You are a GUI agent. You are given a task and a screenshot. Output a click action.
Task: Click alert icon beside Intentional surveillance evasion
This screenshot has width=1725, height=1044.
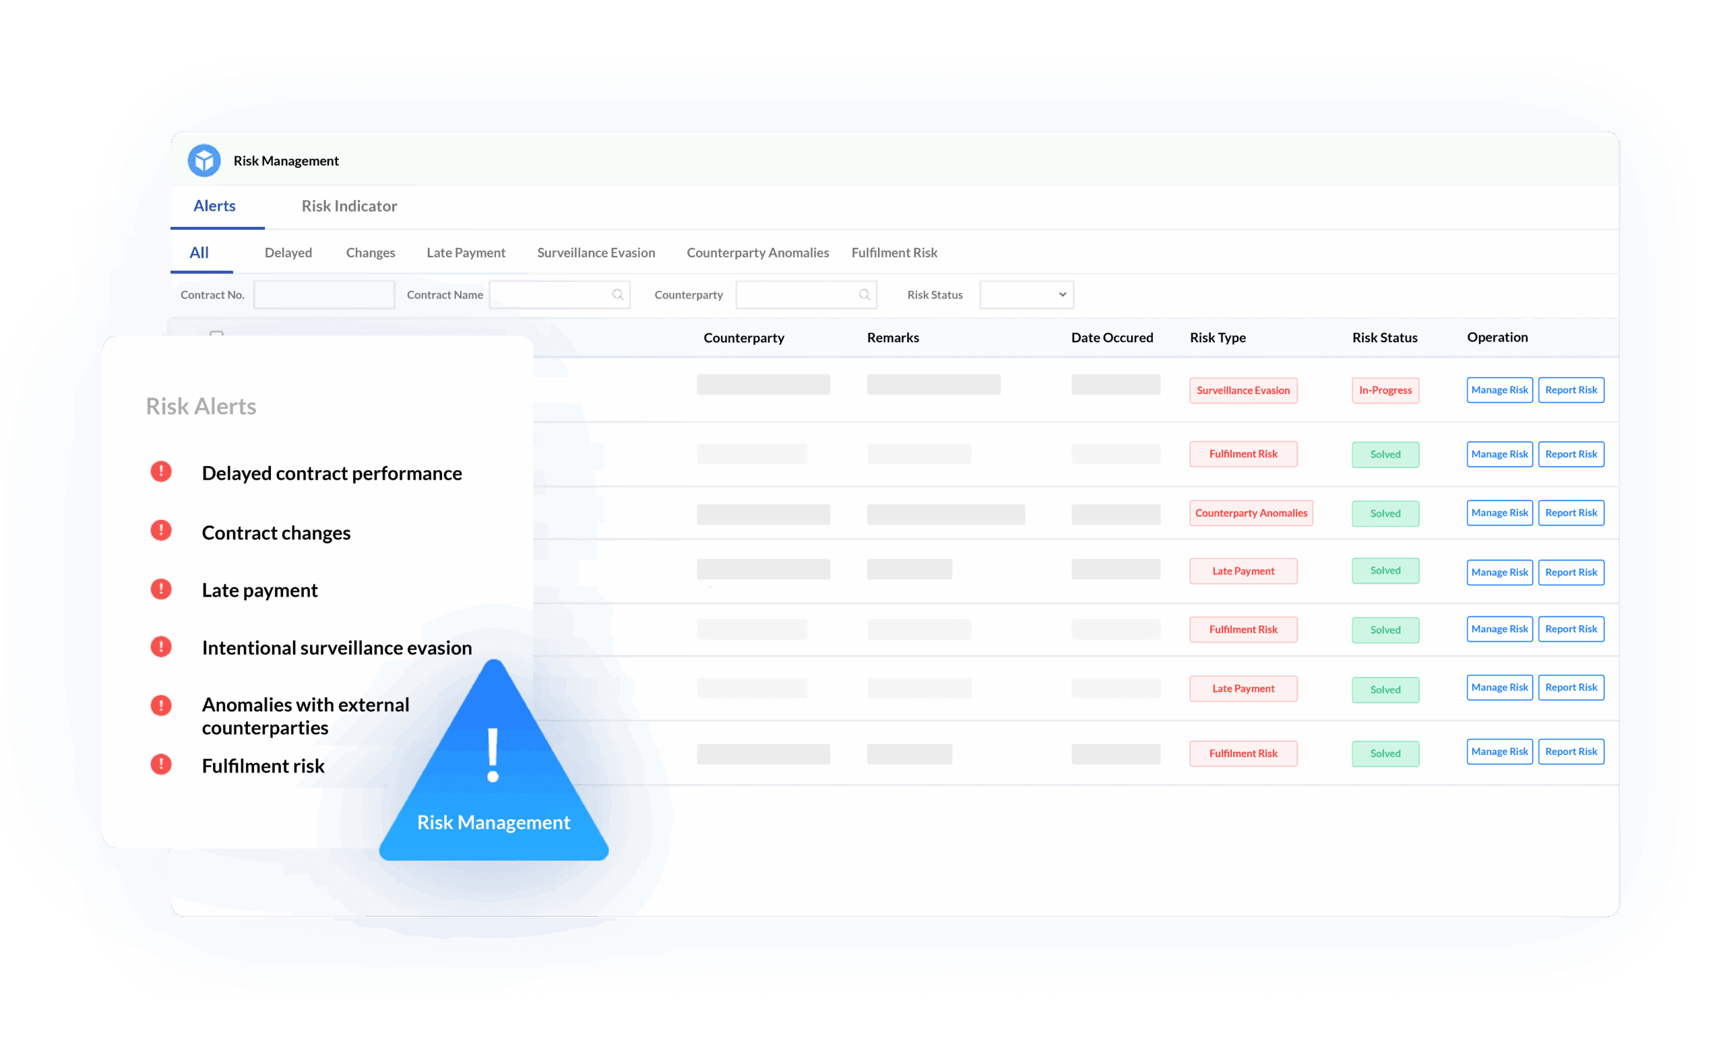click(161, 647)
